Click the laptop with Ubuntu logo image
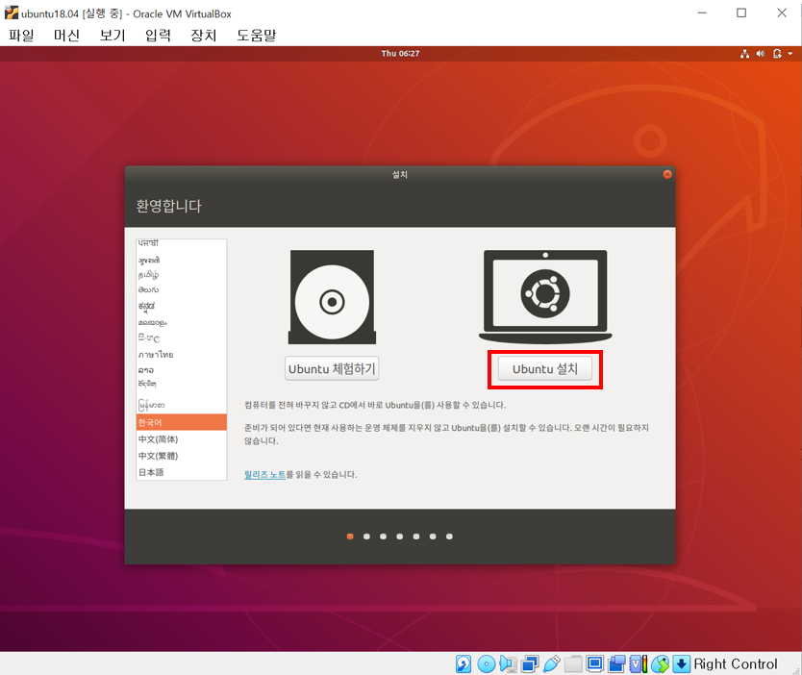This screenshot has width=802, height=675. (545, 296)
